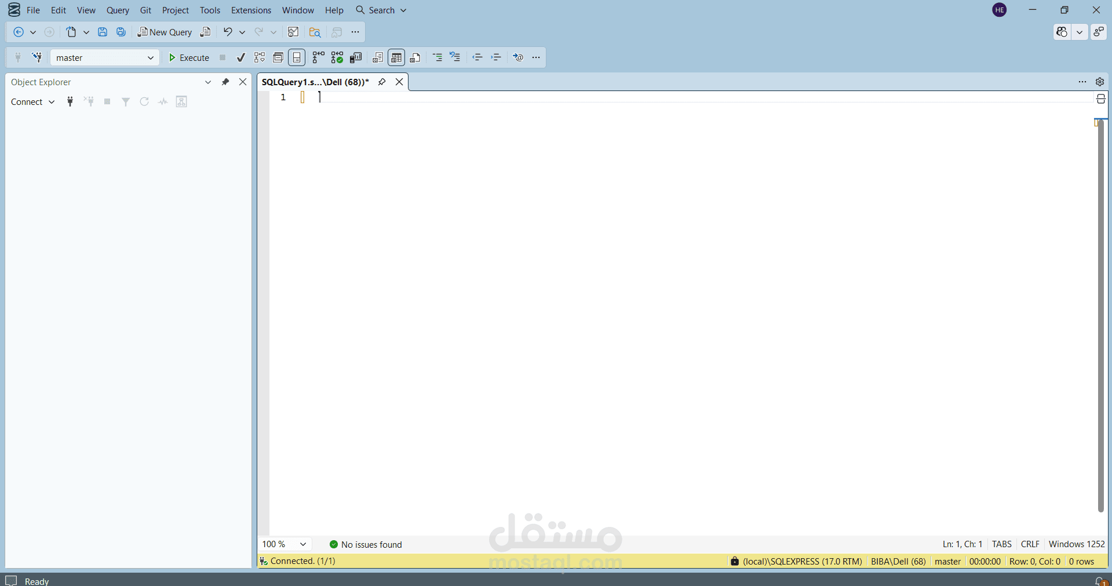Screen dimensions: 1112x586
Task: Click the Decrease Indent icon
Action: (x=477, y=57)
